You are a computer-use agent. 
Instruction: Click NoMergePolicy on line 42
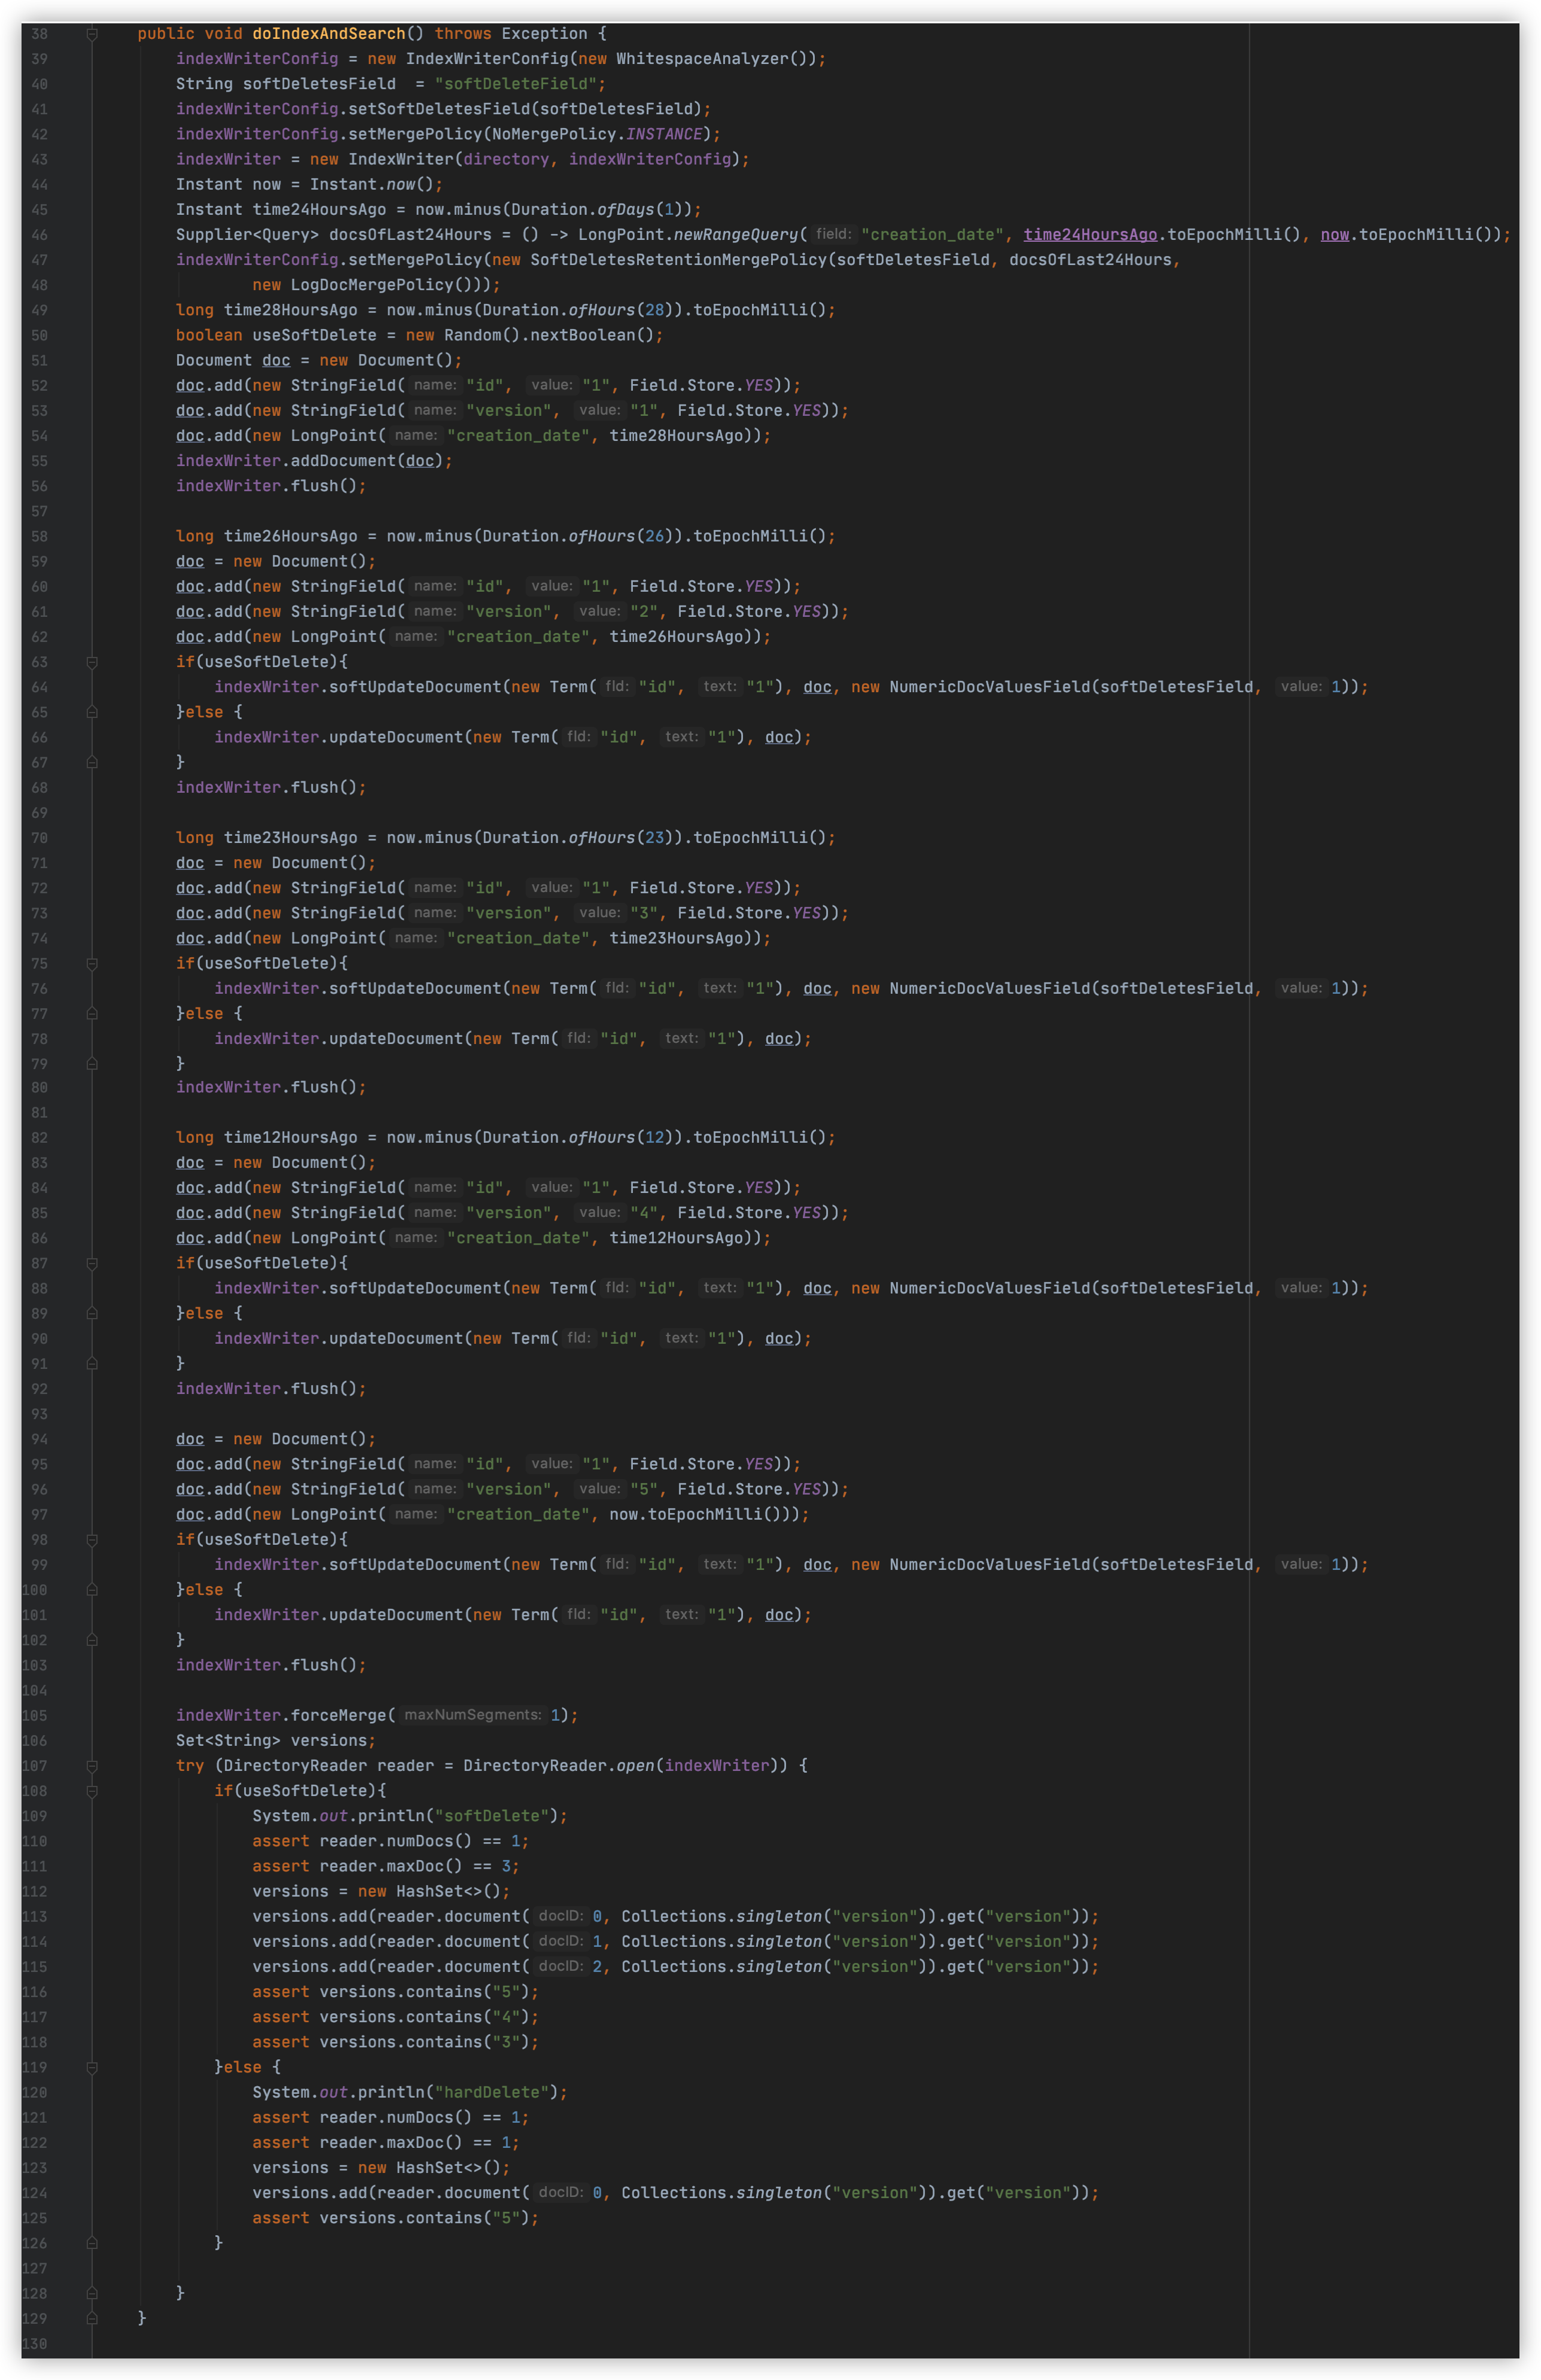(x=553, y=134)
